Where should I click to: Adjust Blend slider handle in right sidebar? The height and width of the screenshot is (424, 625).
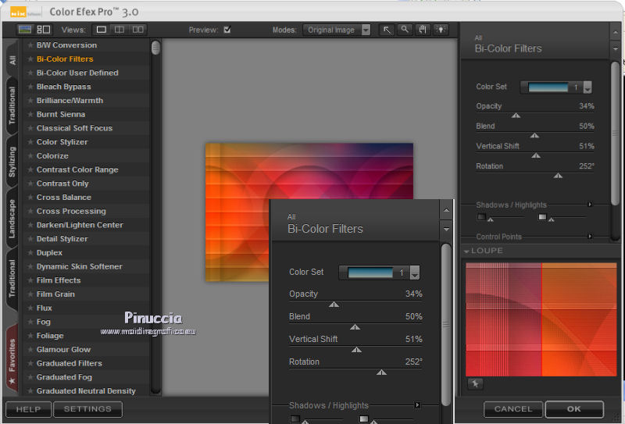point(534,136)
